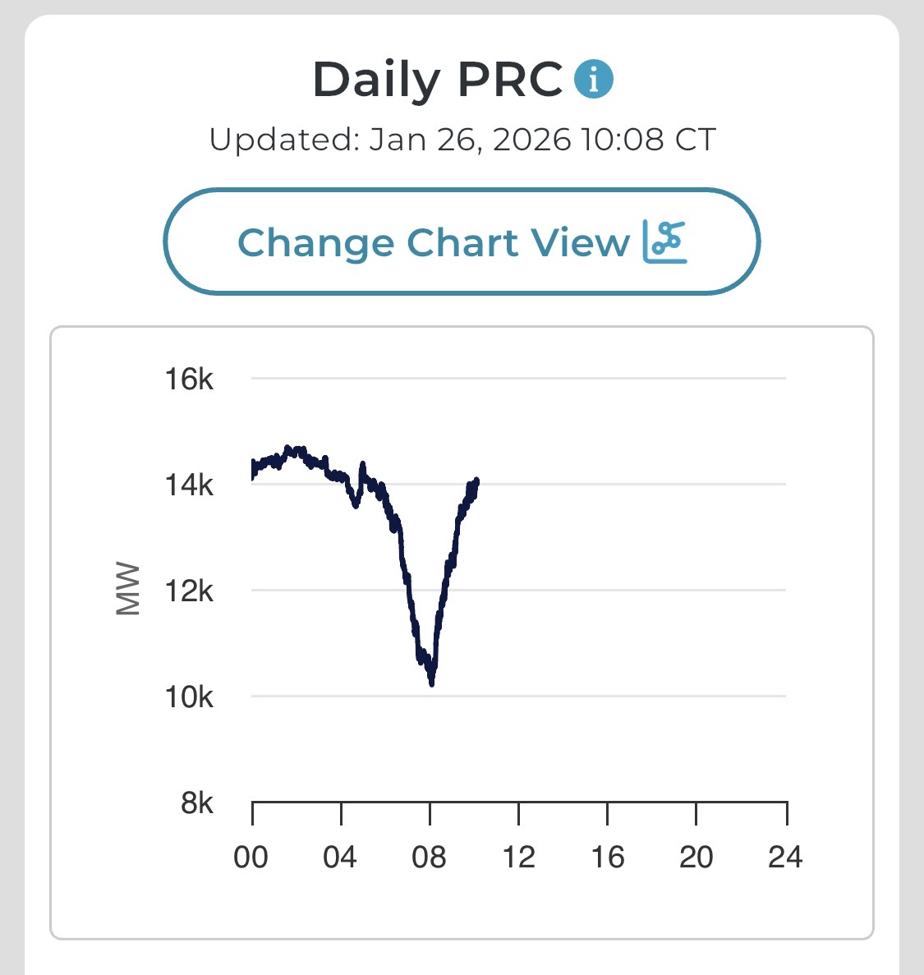
Task: Click the info icon beside Daily PRC
Action: click(x=593, y=80)
